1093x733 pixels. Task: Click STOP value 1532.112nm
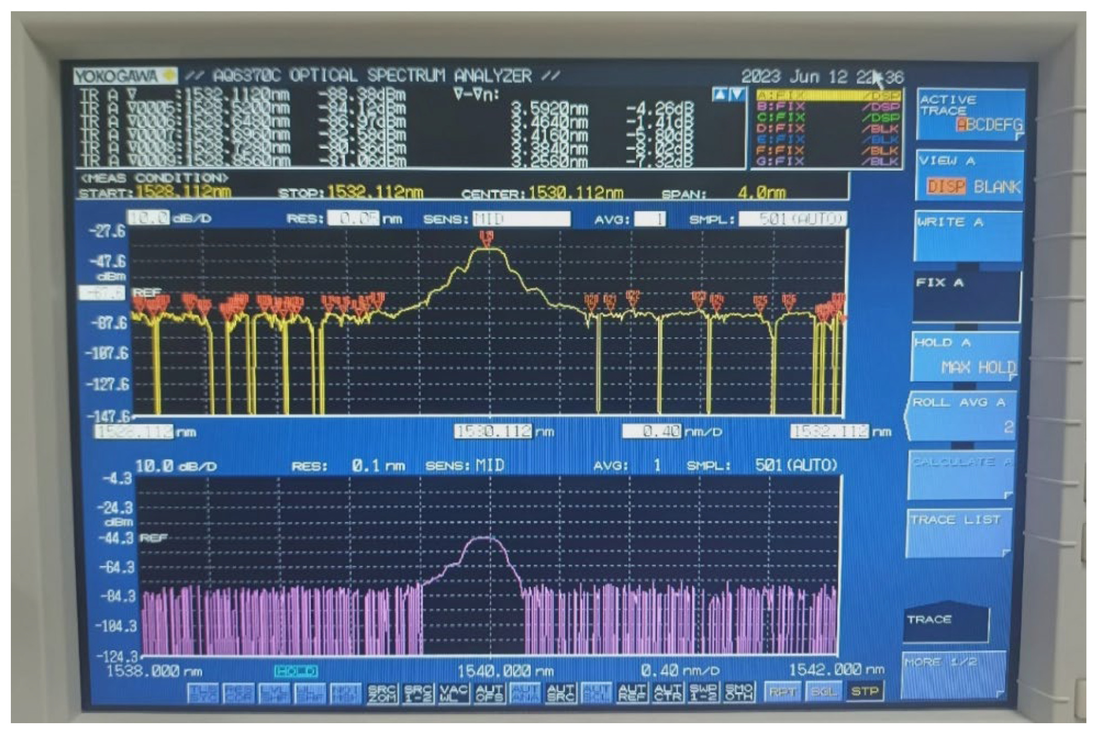point(375,192)
